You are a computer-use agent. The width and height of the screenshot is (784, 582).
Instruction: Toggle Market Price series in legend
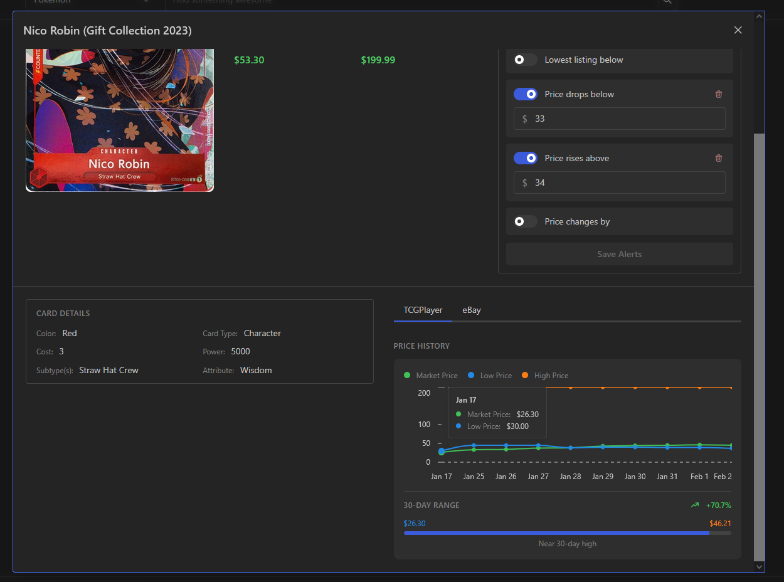click(x=431, y=375)
